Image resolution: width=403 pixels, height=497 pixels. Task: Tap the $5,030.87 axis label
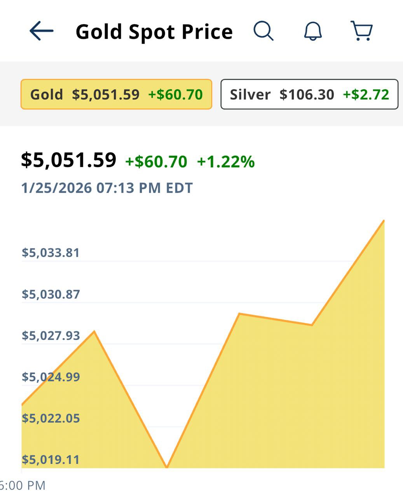click(x=51, y=294)
